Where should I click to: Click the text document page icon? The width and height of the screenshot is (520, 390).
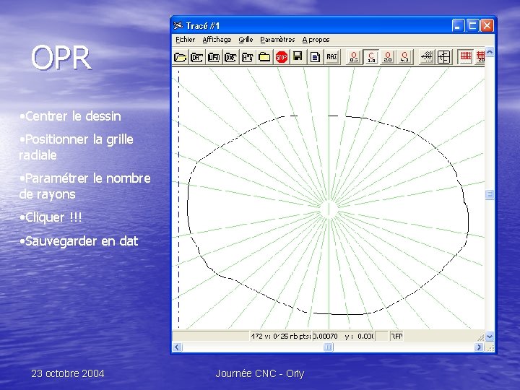click(x=315, y=57)
